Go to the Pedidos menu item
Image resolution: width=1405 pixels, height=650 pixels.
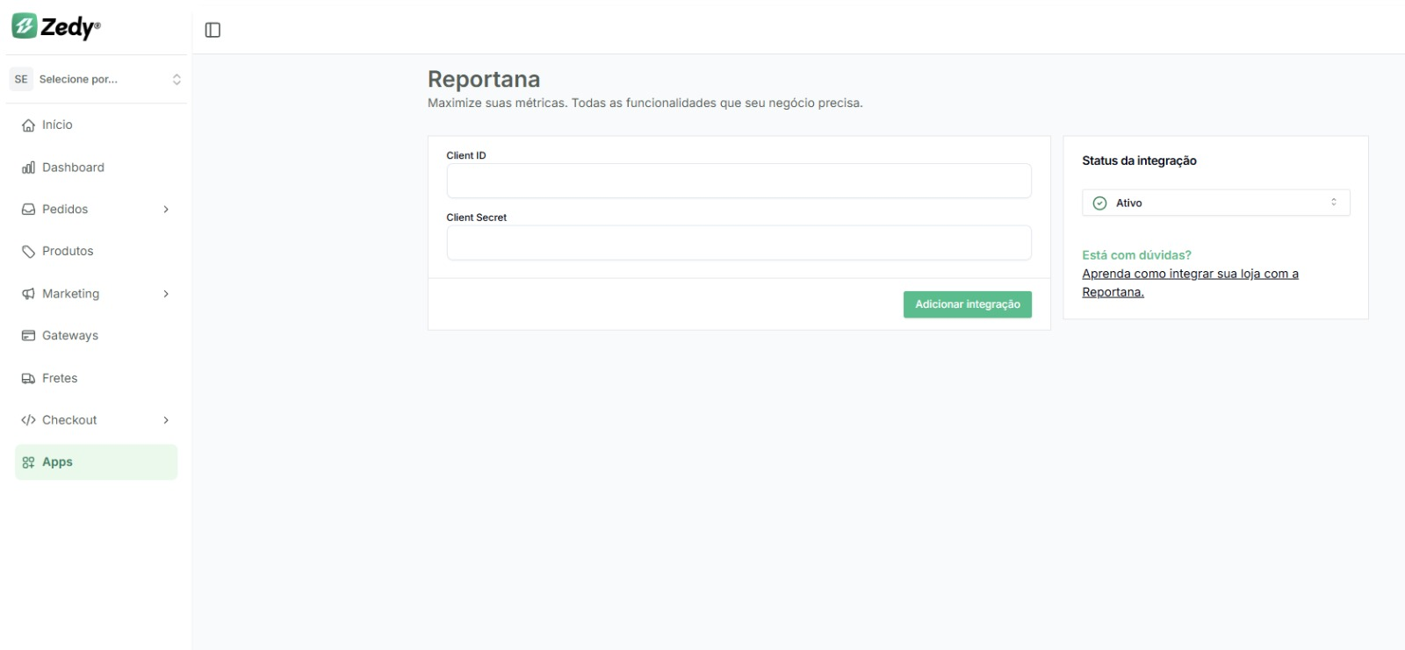[x=65, y=210]
